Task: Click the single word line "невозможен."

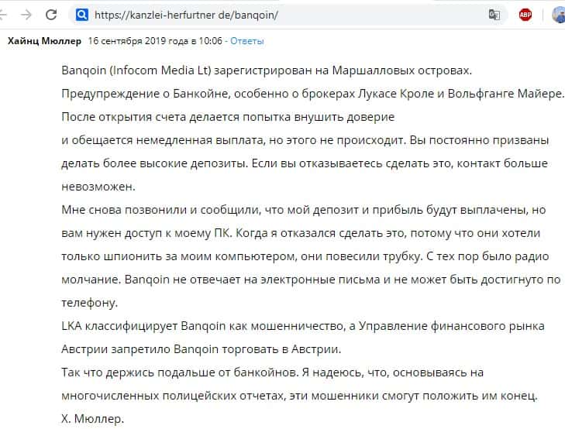Action: tap(98, 187)
